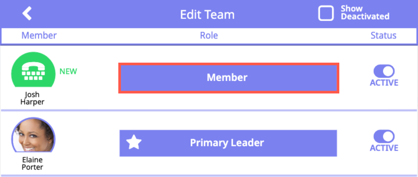The width and height of the screenshot is (418, 177).
Task: Click the Role column header
Action: point(209,36)
